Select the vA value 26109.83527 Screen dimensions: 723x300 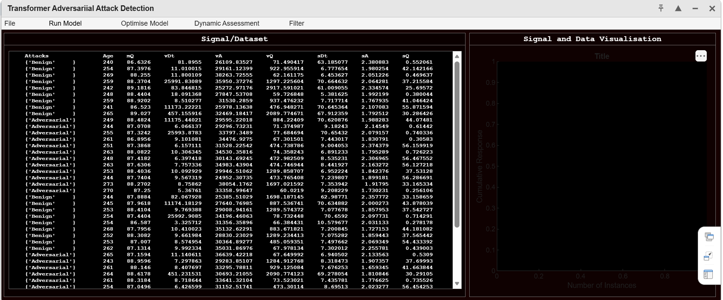coord(234,62)
